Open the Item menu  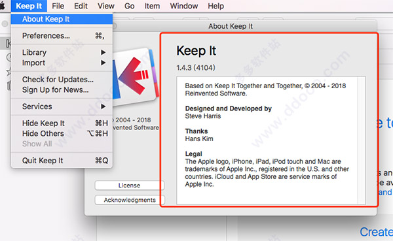[x=152, y=6]
